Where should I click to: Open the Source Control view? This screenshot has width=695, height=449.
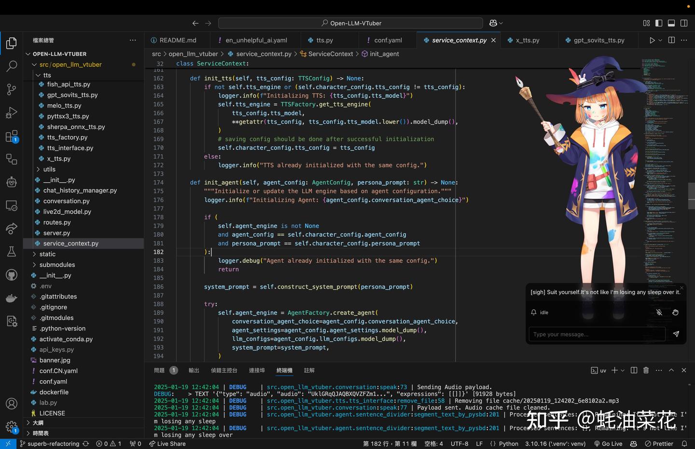pyautogui.click(x=12, y=89)
